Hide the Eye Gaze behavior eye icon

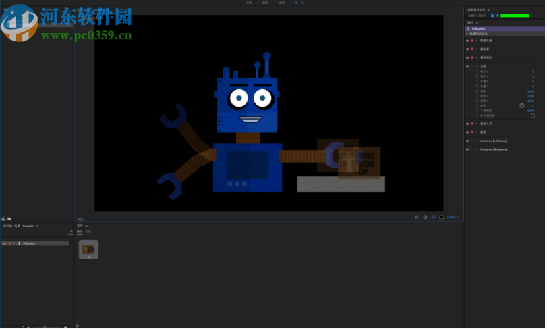(x=467, y=132)
